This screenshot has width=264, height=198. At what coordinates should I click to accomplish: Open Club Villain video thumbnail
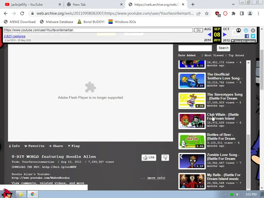[192, 121]
